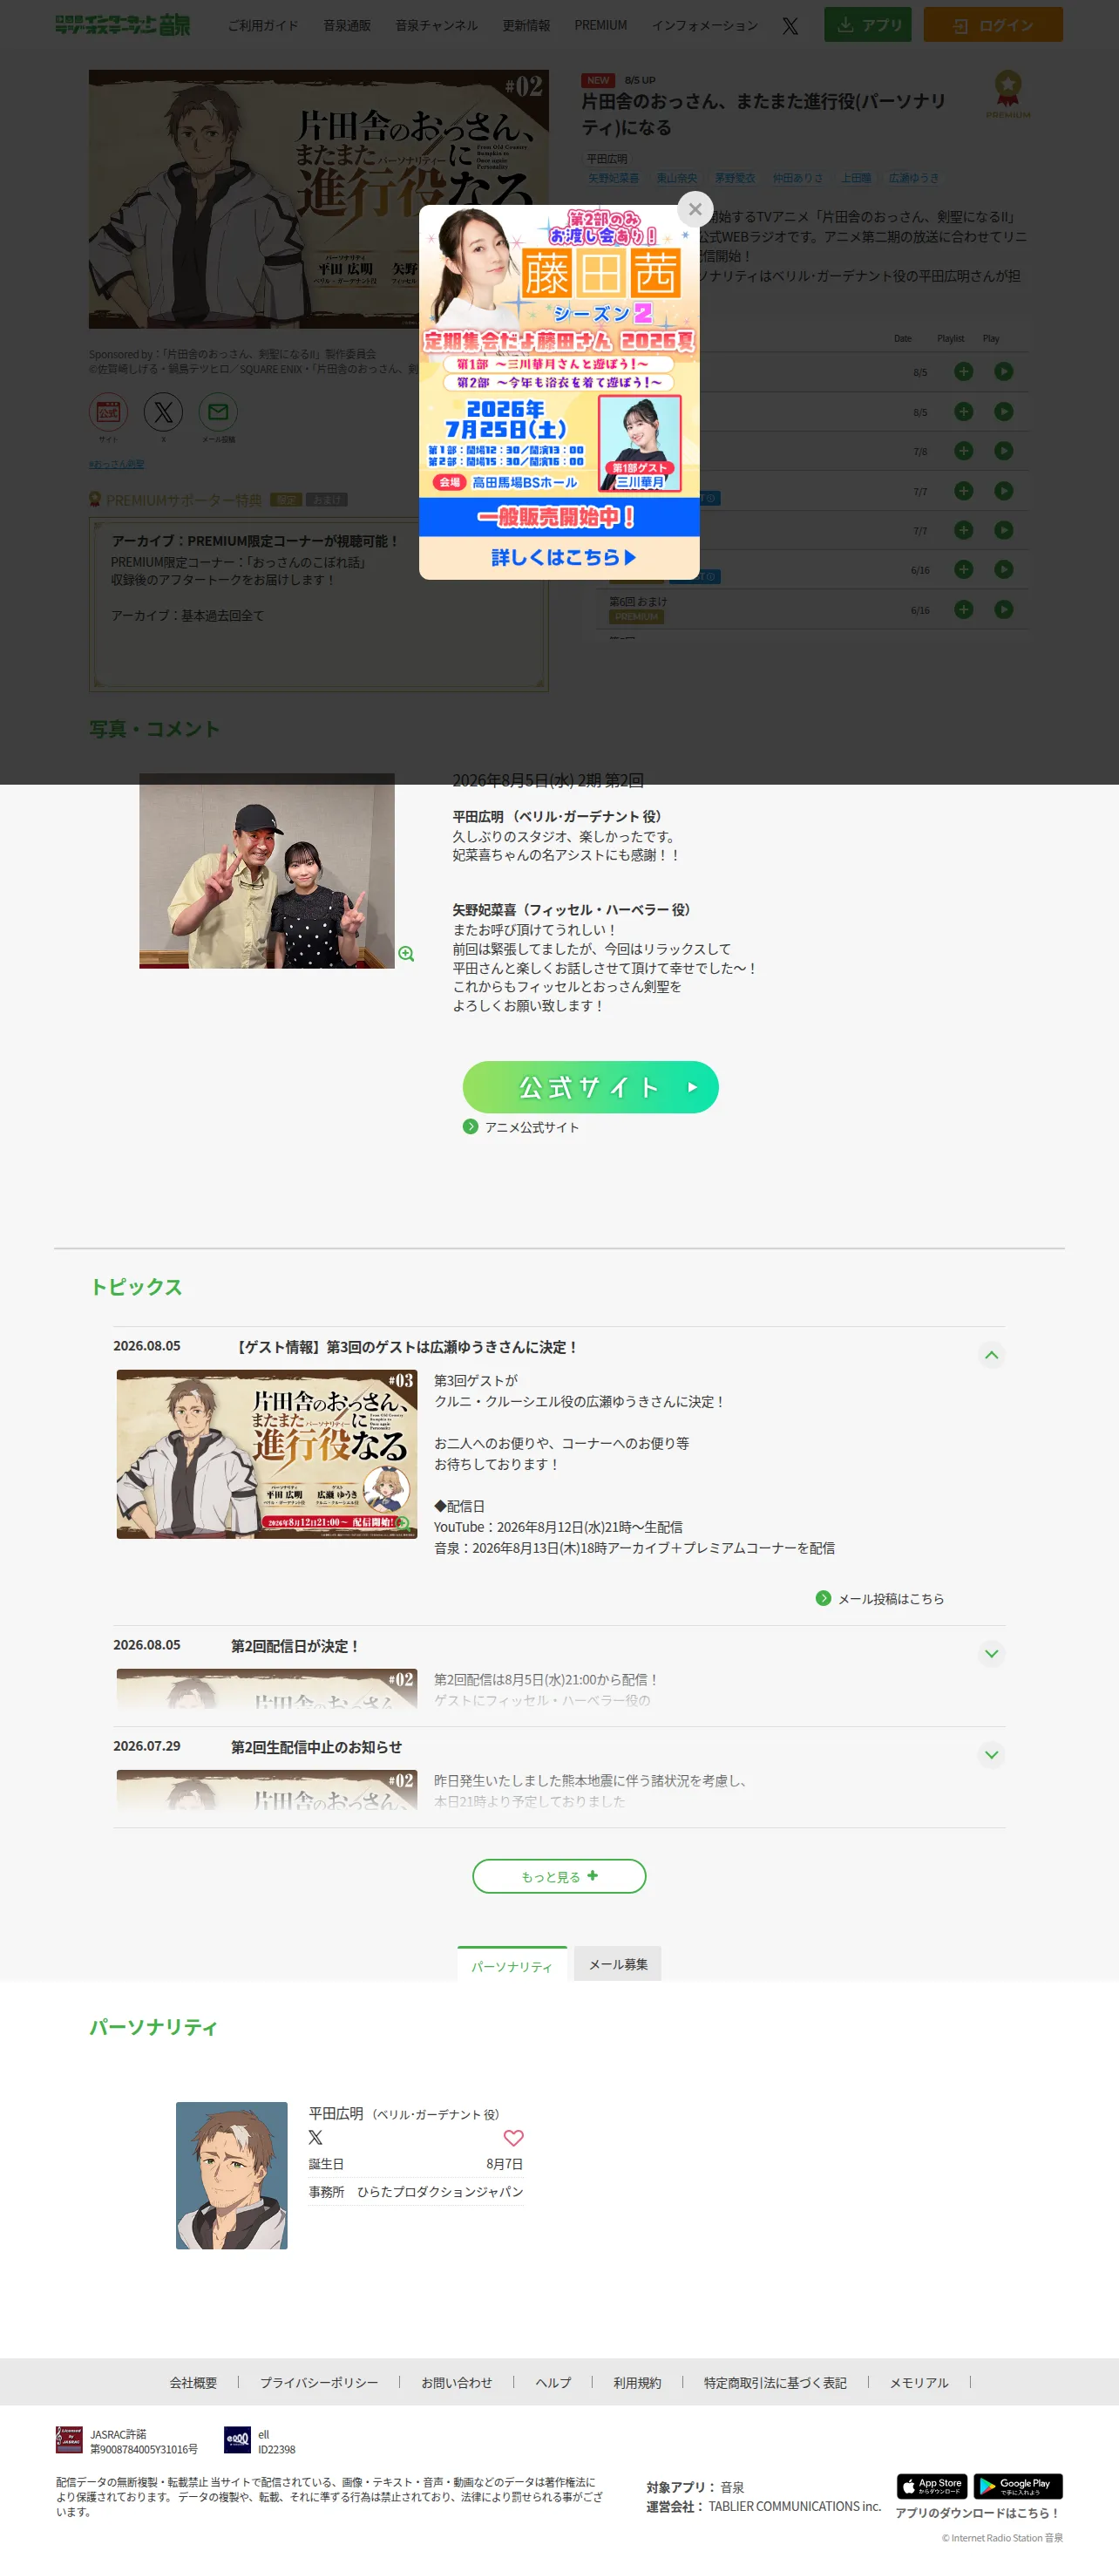Play the 7/8 episode
Screen dimensions: 1119x2565
[1003, 451]
